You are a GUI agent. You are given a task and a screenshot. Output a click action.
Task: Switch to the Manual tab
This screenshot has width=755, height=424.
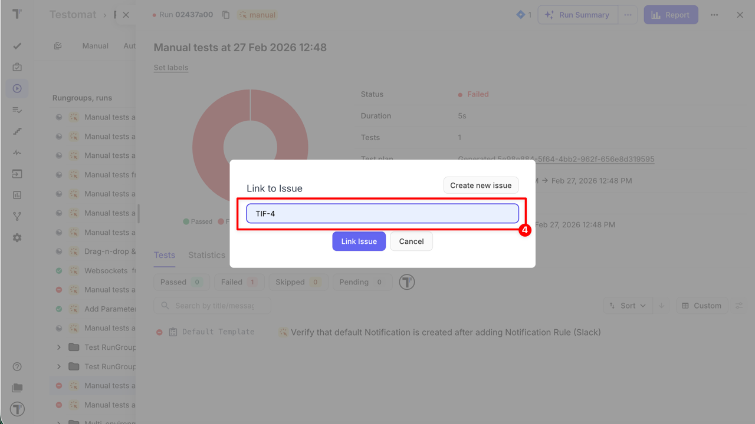point(95,45)
